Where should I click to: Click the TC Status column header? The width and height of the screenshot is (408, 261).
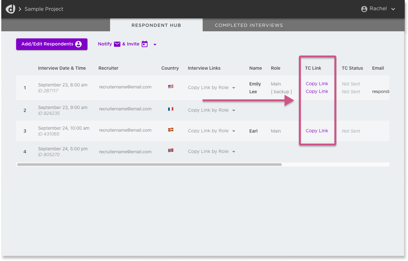tap(352, 68)
